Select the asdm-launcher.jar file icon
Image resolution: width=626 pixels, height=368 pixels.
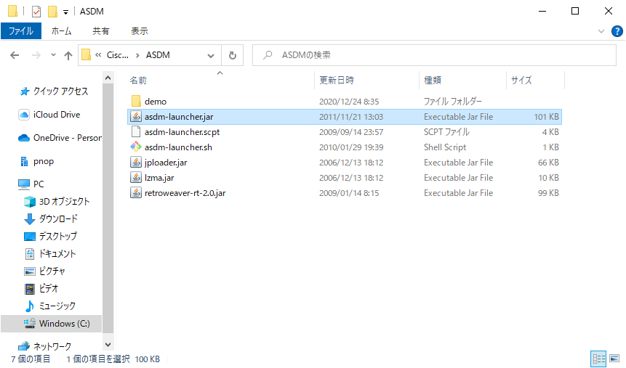click(x=136, y=117)
